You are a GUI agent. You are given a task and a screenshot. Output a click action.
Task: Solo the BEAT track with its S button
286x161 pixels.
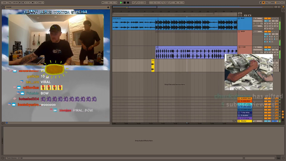[x=273, y=18]
